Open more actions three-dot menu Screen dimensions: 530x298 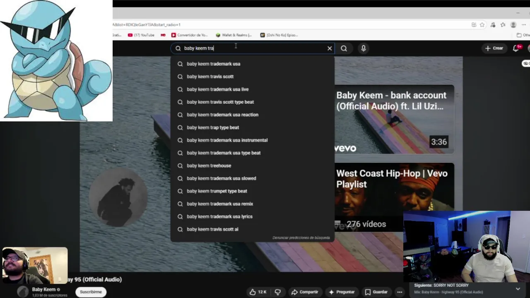click(400, 292)
